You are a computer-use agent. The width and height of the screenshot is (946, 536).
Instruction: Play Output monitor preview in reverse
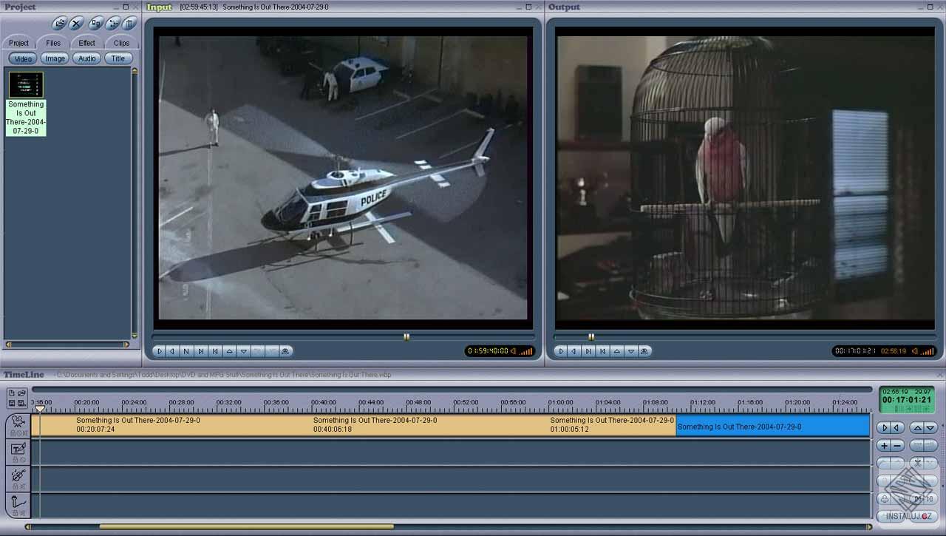(x=574, y=351)
